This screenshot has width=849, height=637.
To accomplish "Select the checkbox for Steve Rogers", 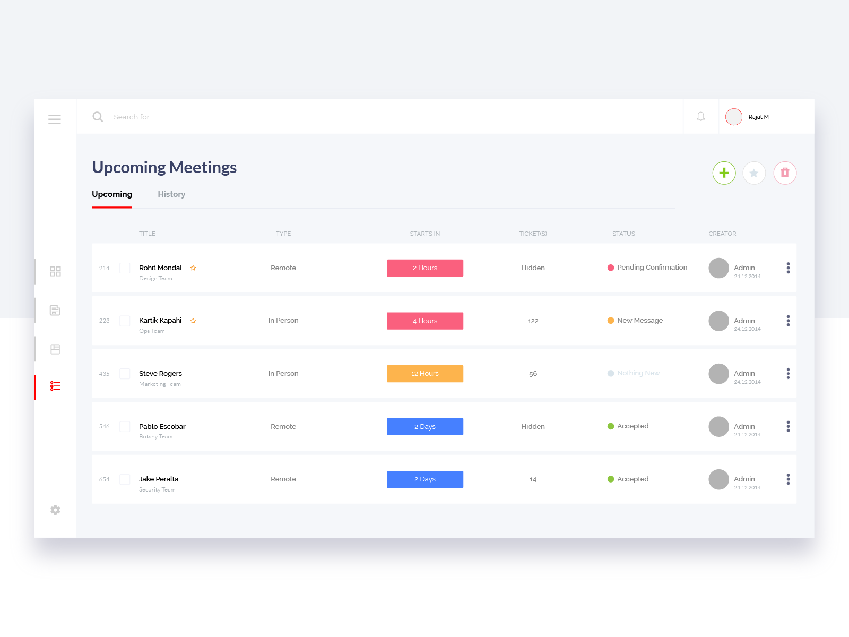I will pos(125,374).
